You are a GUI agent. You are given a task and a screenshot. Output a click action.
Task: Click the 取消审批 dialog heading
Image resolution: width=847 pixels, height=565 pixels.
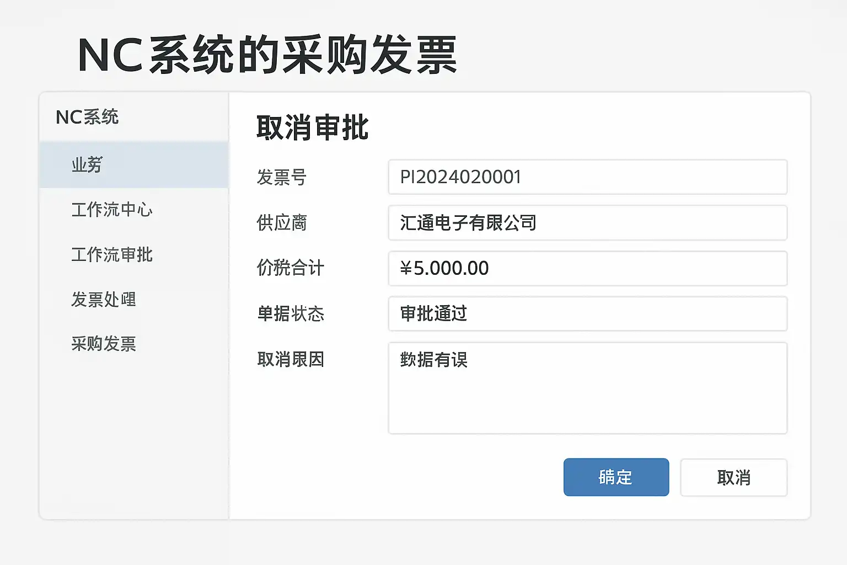coord(312,127)
